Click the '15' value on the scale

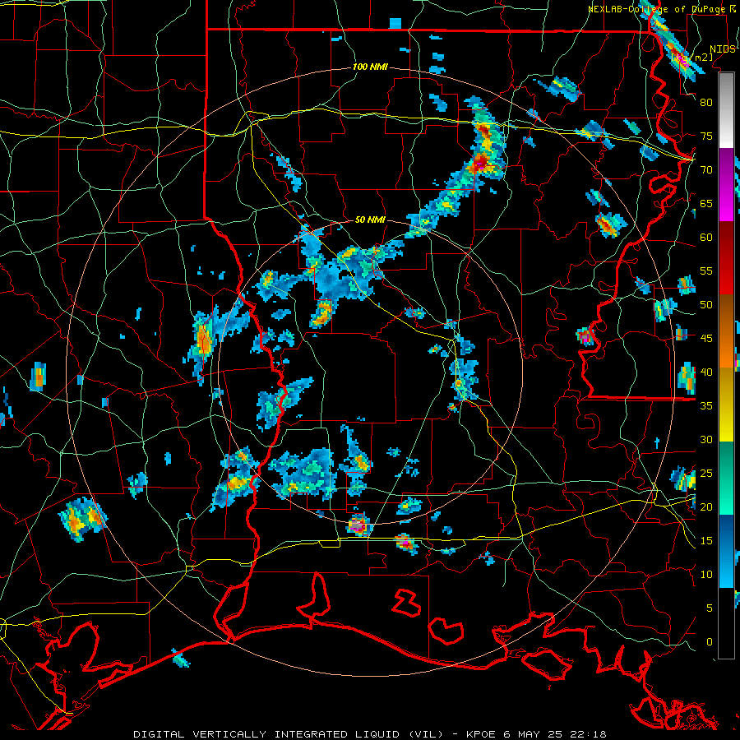[706, 541]
